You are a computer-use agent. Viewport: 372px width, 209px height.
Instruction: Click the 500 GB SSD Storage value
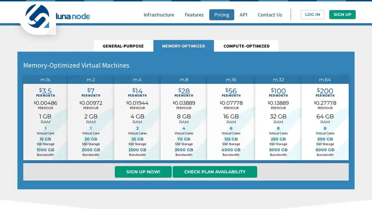pos(325,139)
